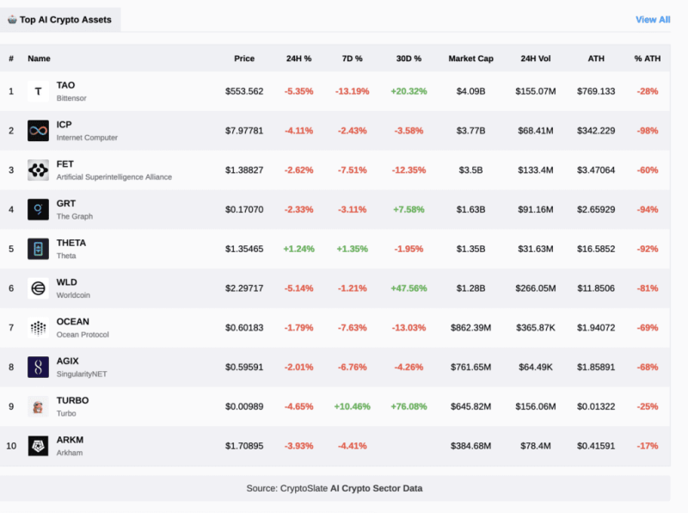
Task: Click TAO market cap $4.09B
Action: [x=470, y=91]
